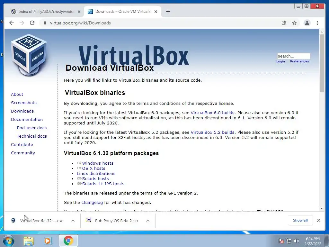This screenshot has width=329, height=247.
Task: Open the downloaded VirtualBox-6.1.32 exe file
Action: pyautogui.click(x=41, y=221)
